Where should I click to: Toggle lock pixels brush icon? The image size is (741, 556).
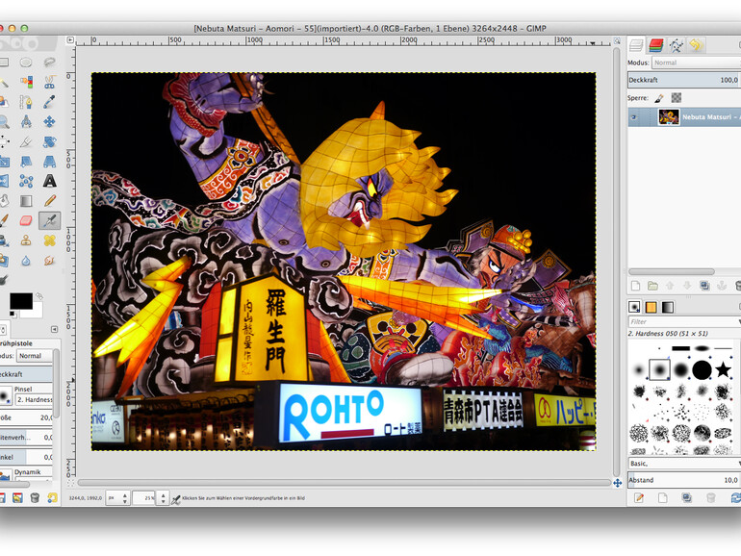(x=659, y=98)
